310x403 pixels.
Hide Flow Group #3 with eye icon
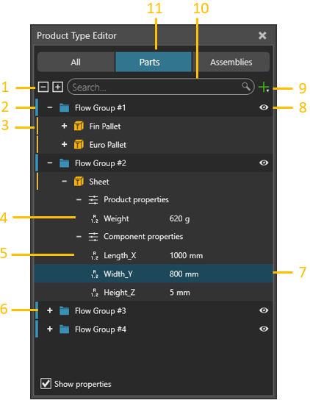click(x=264, y=310)
